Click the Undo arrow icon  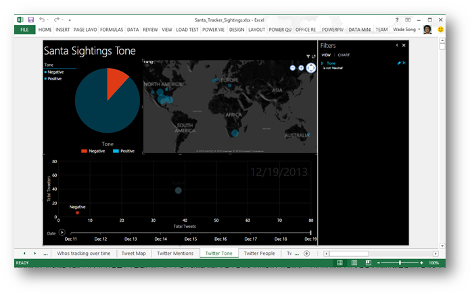pos(42,20)
